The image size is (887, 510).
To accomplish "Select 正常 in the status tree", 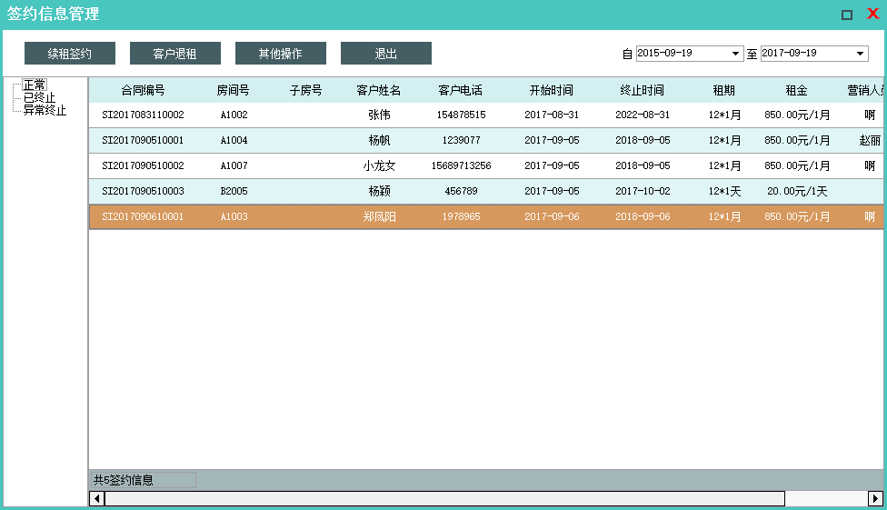I will pyautogui.click(x=35, y=85).
